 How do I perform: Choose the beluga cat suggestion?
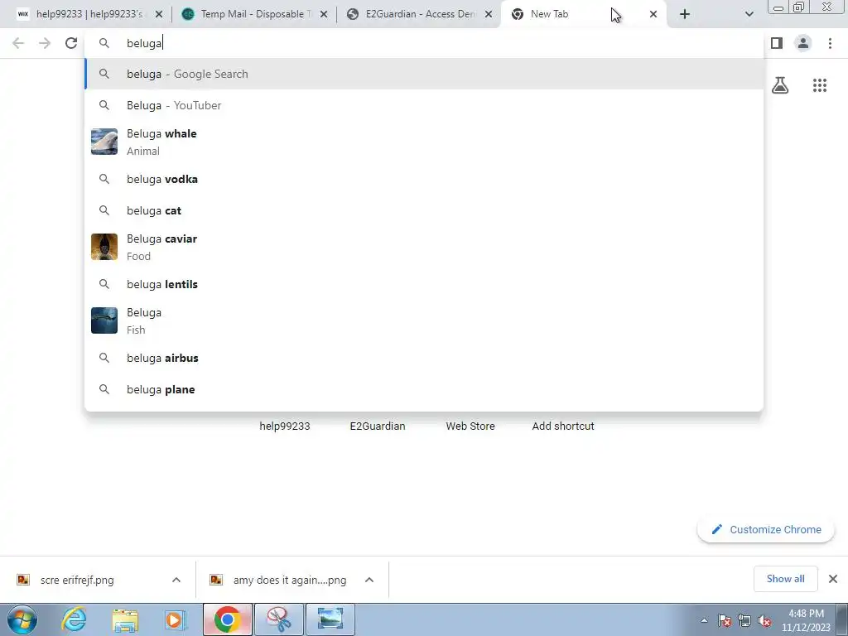click(x=424, y=210)
